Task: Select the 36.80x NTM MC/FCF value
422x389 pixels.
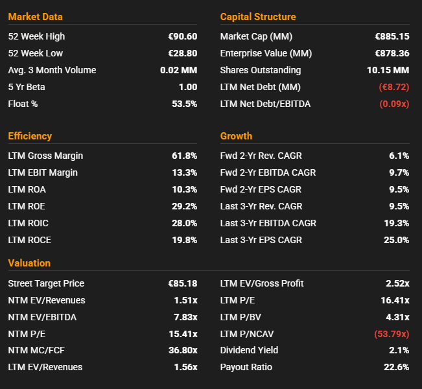Action: pyautogui.click(x=182, y=350)
